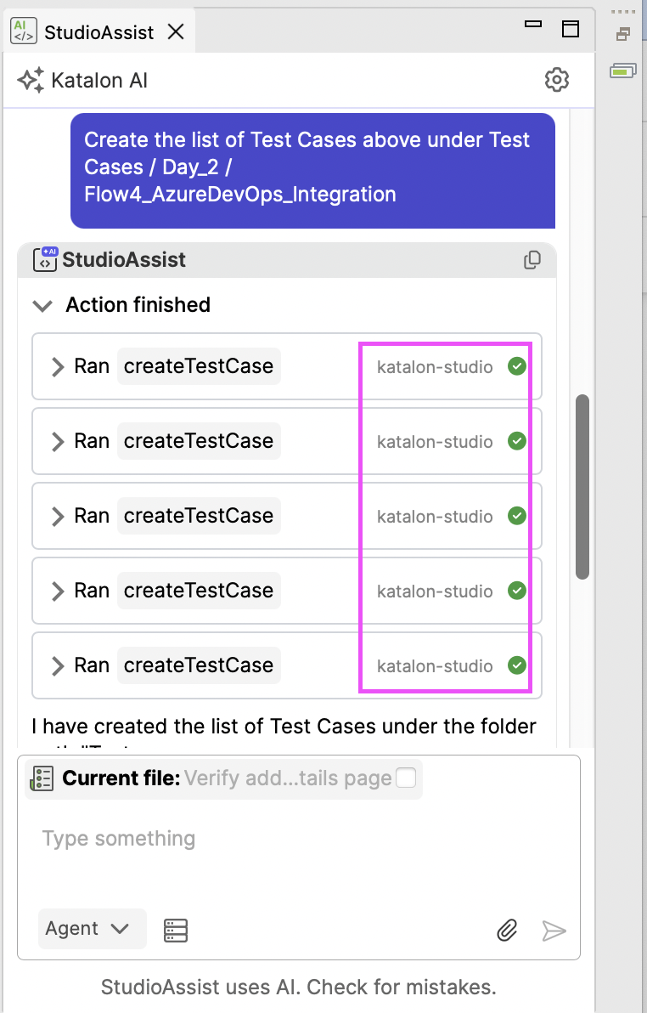Open Katalon AI settings gear
Viewport: 647px width, 1013px height.
(x=557, y=80)
